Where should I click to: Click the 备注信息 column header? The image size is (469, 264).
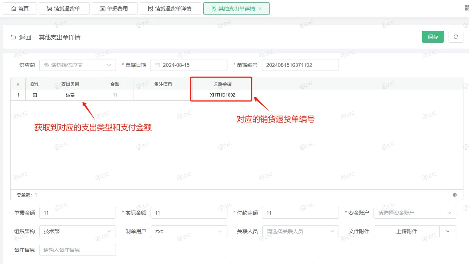tap(163, 84)
